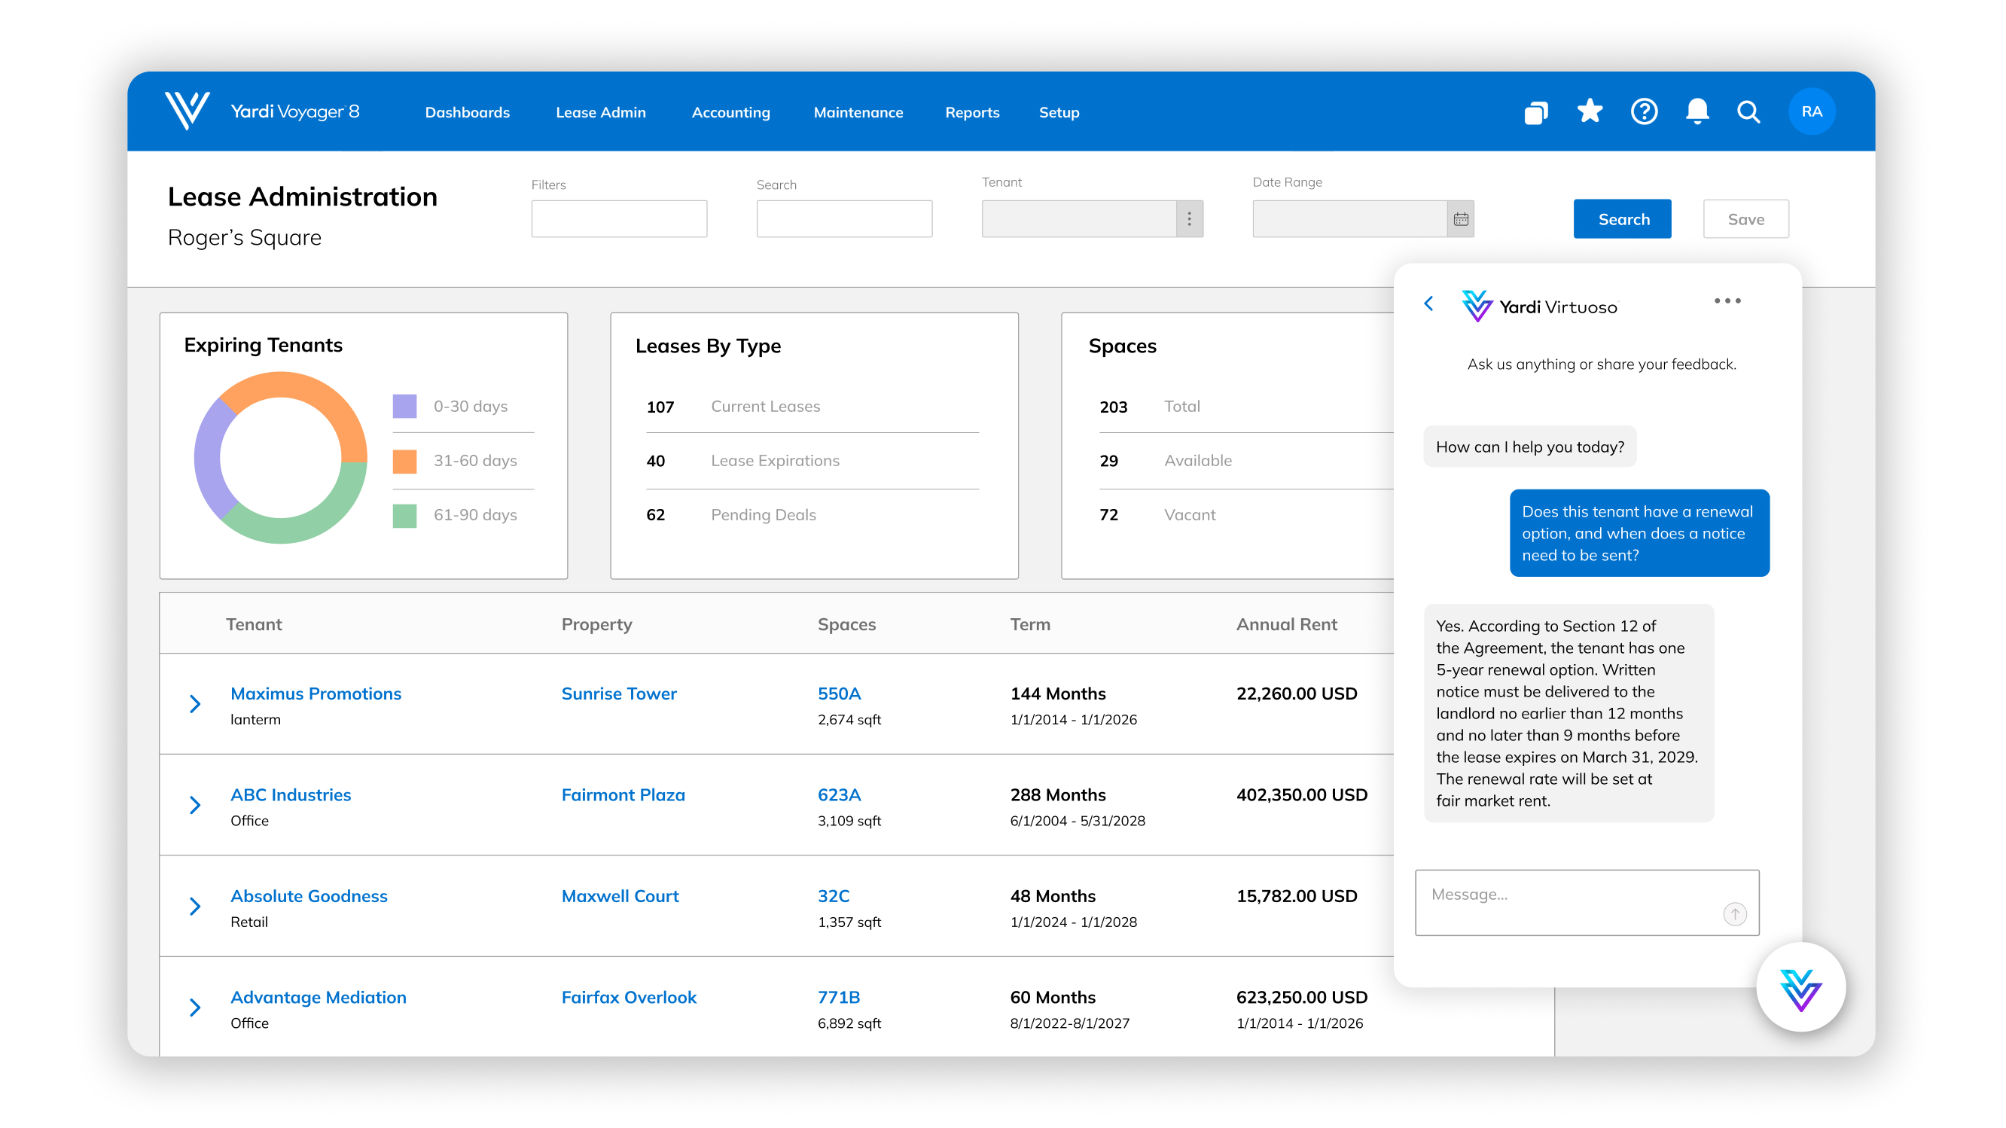Click the magnifier search icon in header
2006x1128 pixels.
click(1748, 113)
